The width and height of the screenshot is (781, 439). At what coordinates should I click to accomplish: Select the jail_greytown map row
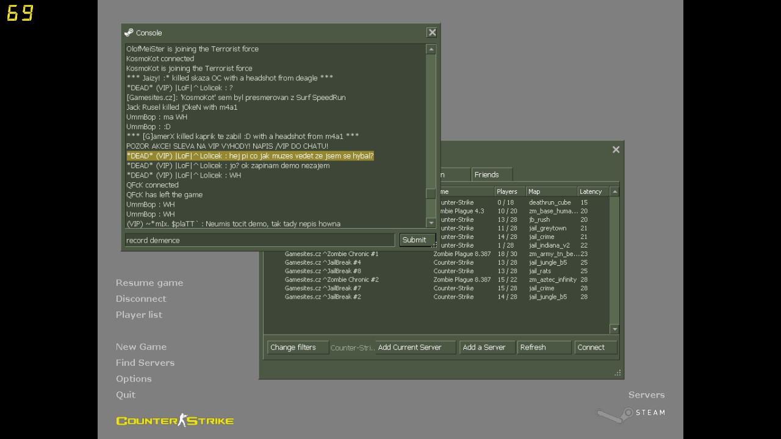point(525,228)
